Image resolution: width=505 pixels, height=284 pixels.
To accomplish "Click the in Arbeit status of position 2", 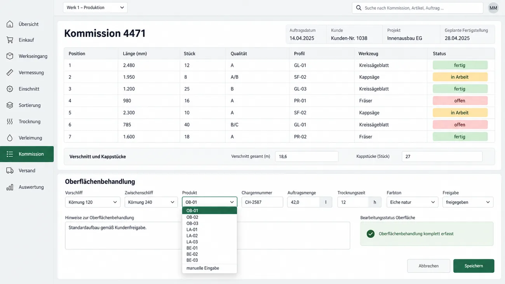I will [460, 77].
